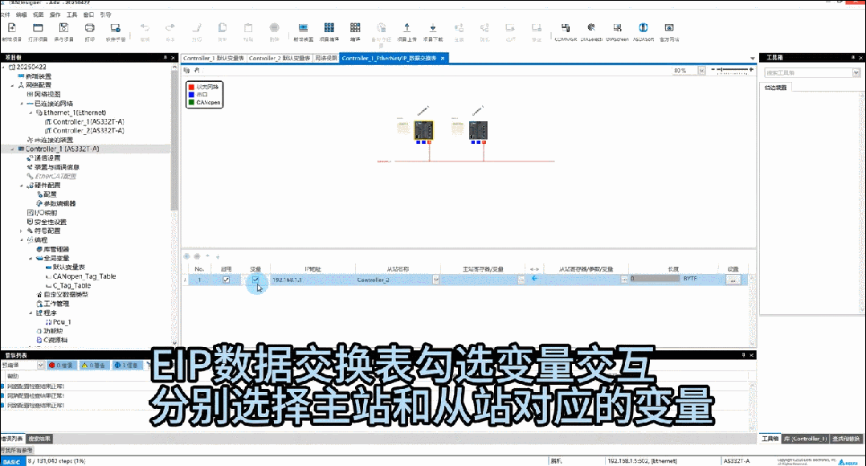Open the 工具 menu
Viewport: 866px width, 466px height.
tap(71, 15)
